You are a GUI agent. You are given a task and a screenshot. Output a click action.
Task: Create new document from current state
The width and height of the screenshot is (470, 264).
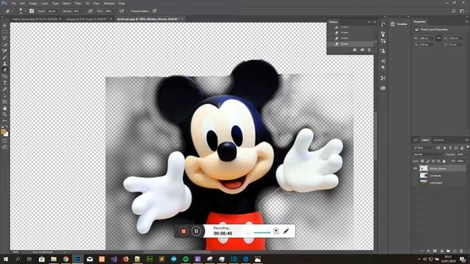pyautogui.click(x=355, y=50)
